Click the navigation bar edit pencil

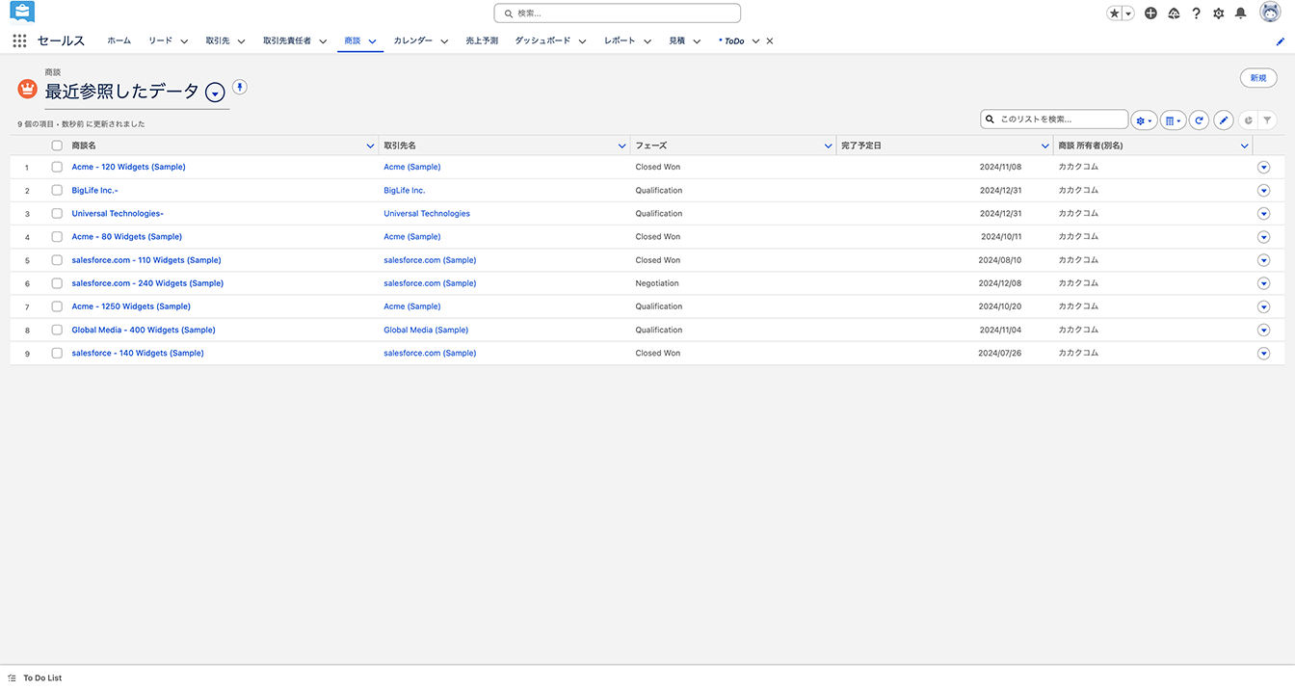point(1281,41)
